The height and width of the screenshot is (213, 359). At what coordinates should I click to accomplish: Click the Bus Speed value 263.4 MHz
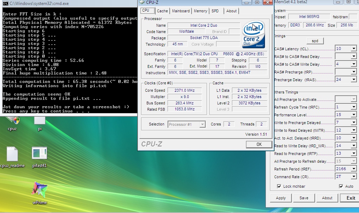coord(184,103)
